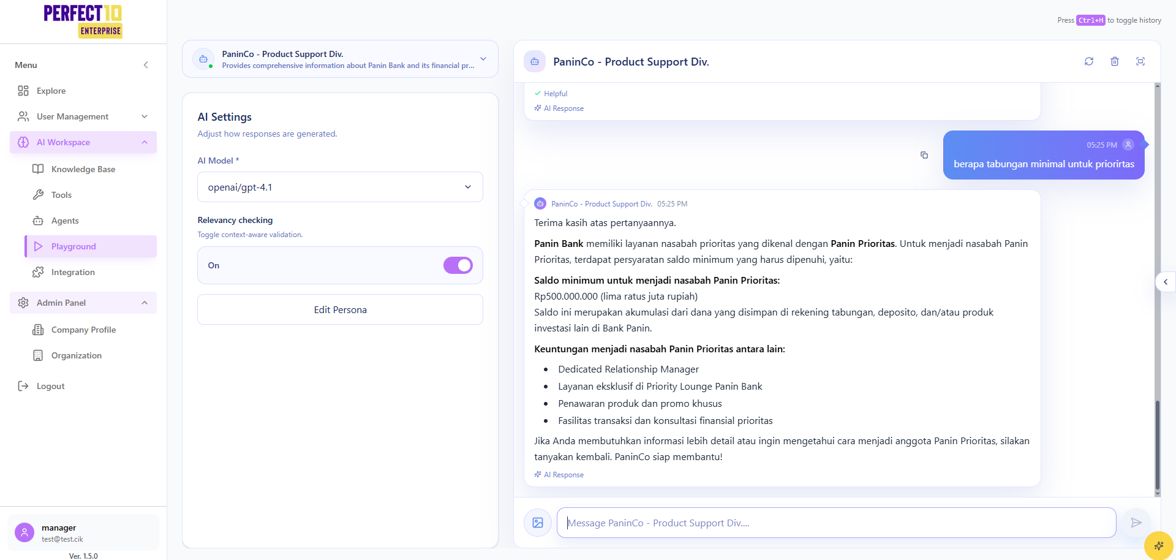Screen dimensions: 1176x560
Task: Open the Explore page
Action: (83, 91)
